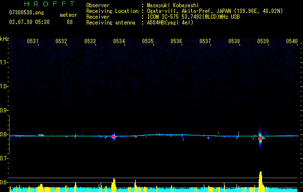Select the Ogata-vill. Akita-Pref. JAPAN location text
Viewport: 303px width, 192px height.
[215, 11]
